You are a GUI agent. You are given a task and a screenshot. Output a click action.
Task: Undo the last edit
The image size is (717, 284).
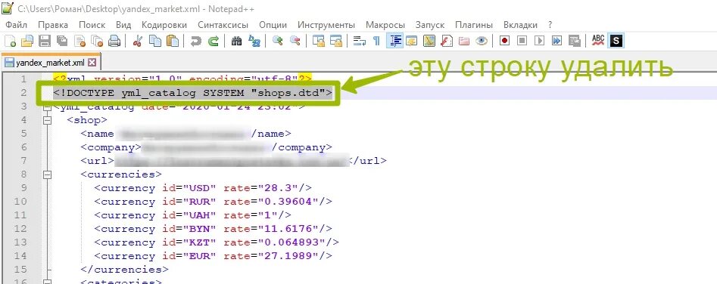pos(195,41)
